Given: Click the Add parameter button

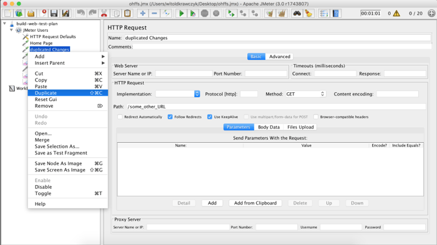Looking at the screenshot, I should tap(212, 203).
